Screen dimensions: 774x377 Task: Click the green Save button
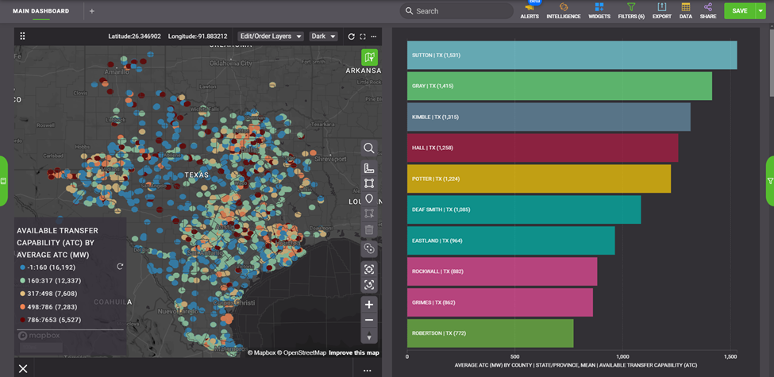739,11
